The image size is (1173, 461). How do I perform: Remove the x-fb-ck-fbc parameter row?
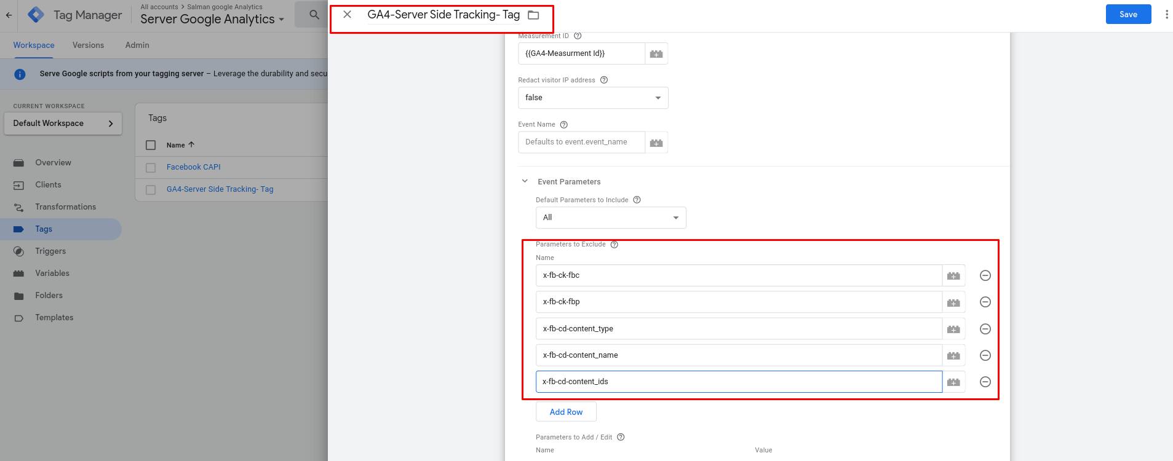click(985, 275)
